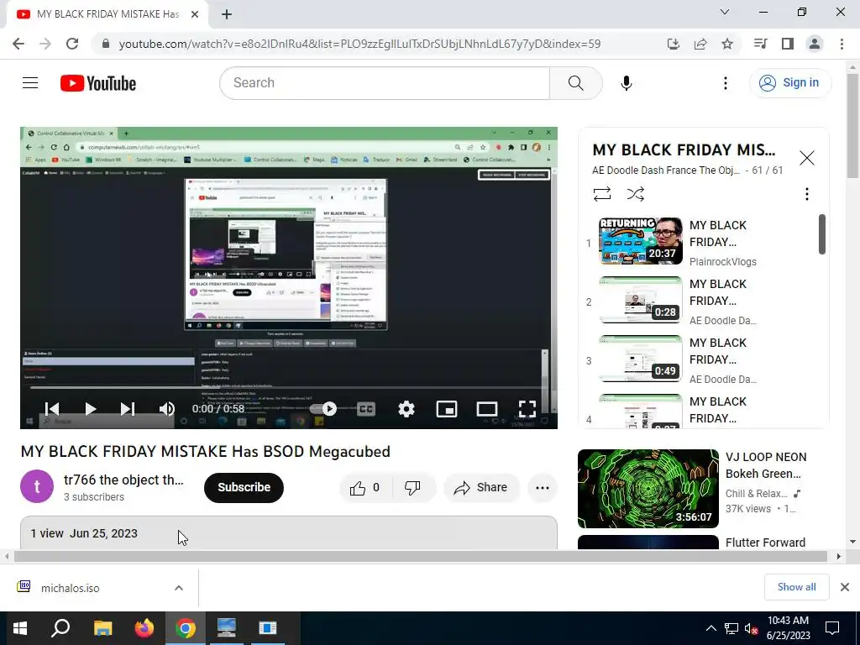Share this video
Viewport: 860px width, 645px height.
click(x=481, y=488)
